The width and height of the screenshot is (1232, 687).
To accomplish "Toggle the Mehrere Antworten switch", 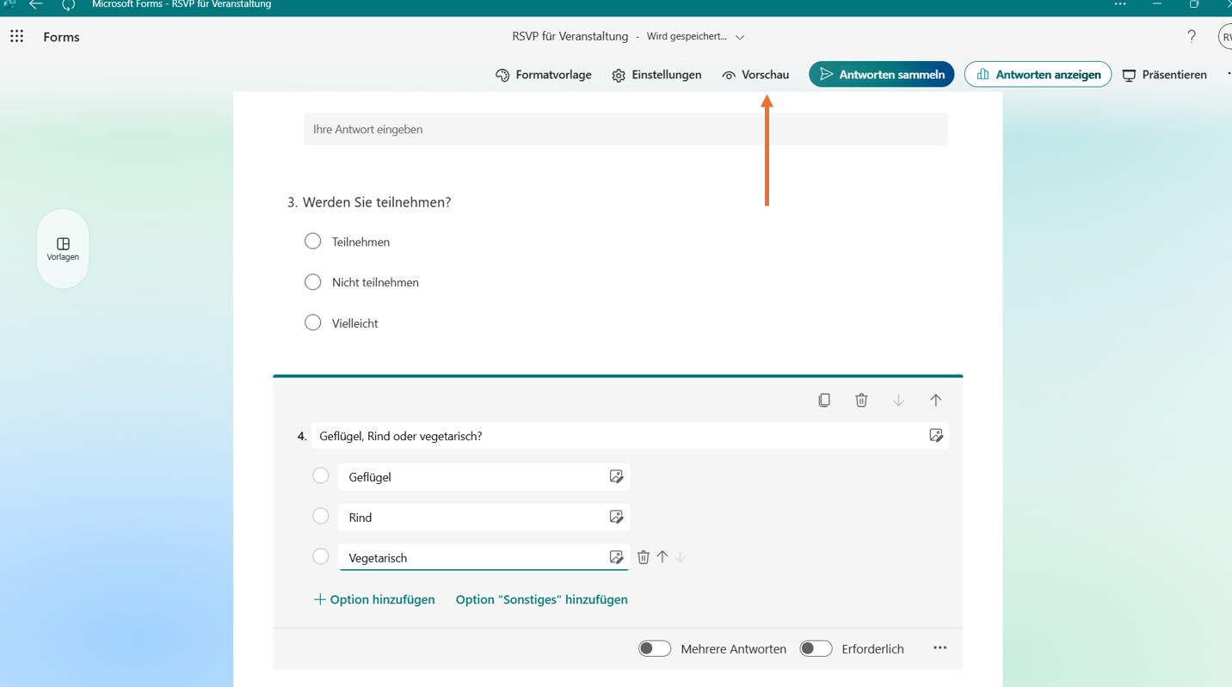I will click(655, 648).
